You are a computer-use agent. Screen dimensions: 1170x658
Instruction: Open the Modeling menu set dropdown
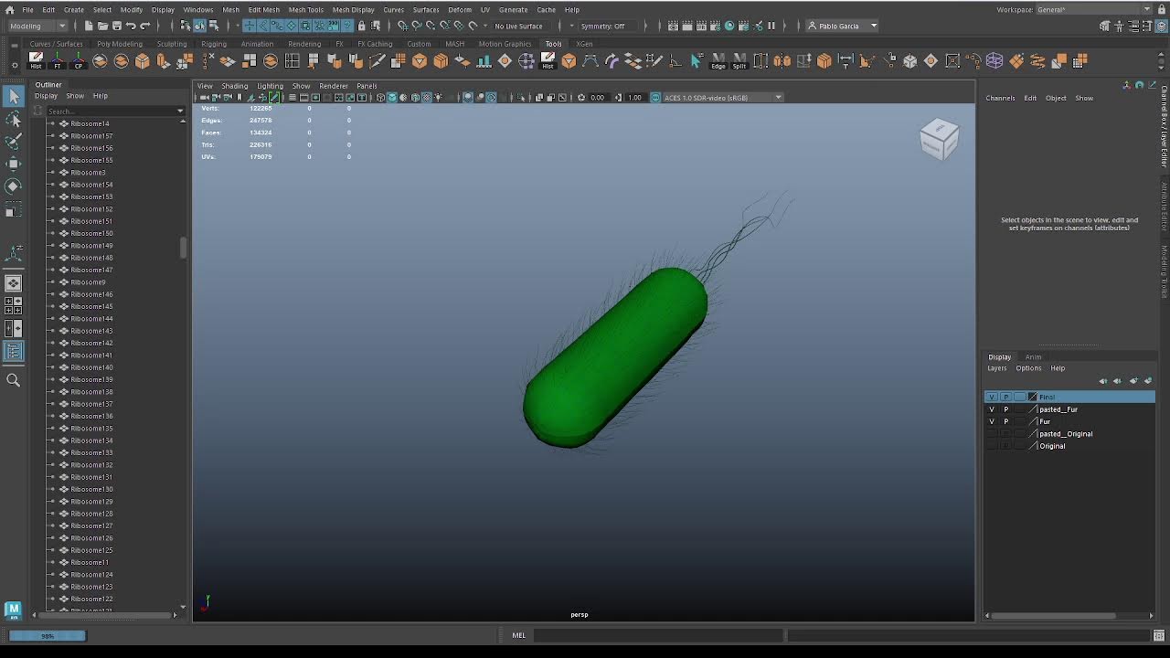pos(37,26)
